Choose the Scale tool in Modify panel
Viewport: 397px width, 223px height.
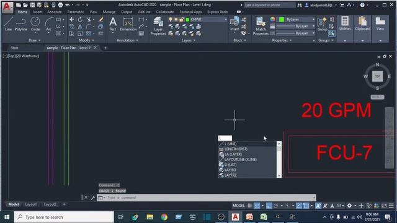click(x=80, y=33)
